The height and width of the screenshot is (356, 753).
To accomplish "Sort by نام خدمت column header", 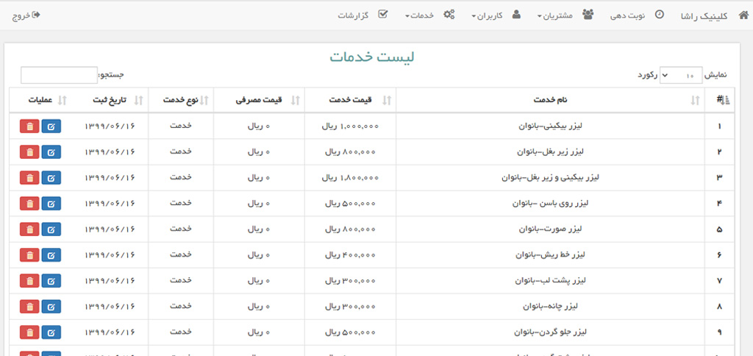I will [550, 100].
